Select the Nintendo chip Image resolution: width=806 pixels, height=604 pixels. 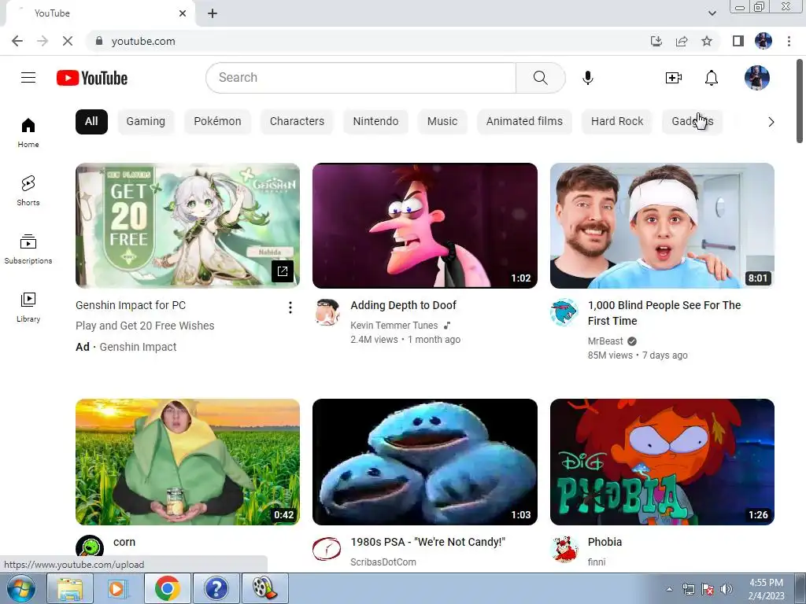click(x=375, y=122)
